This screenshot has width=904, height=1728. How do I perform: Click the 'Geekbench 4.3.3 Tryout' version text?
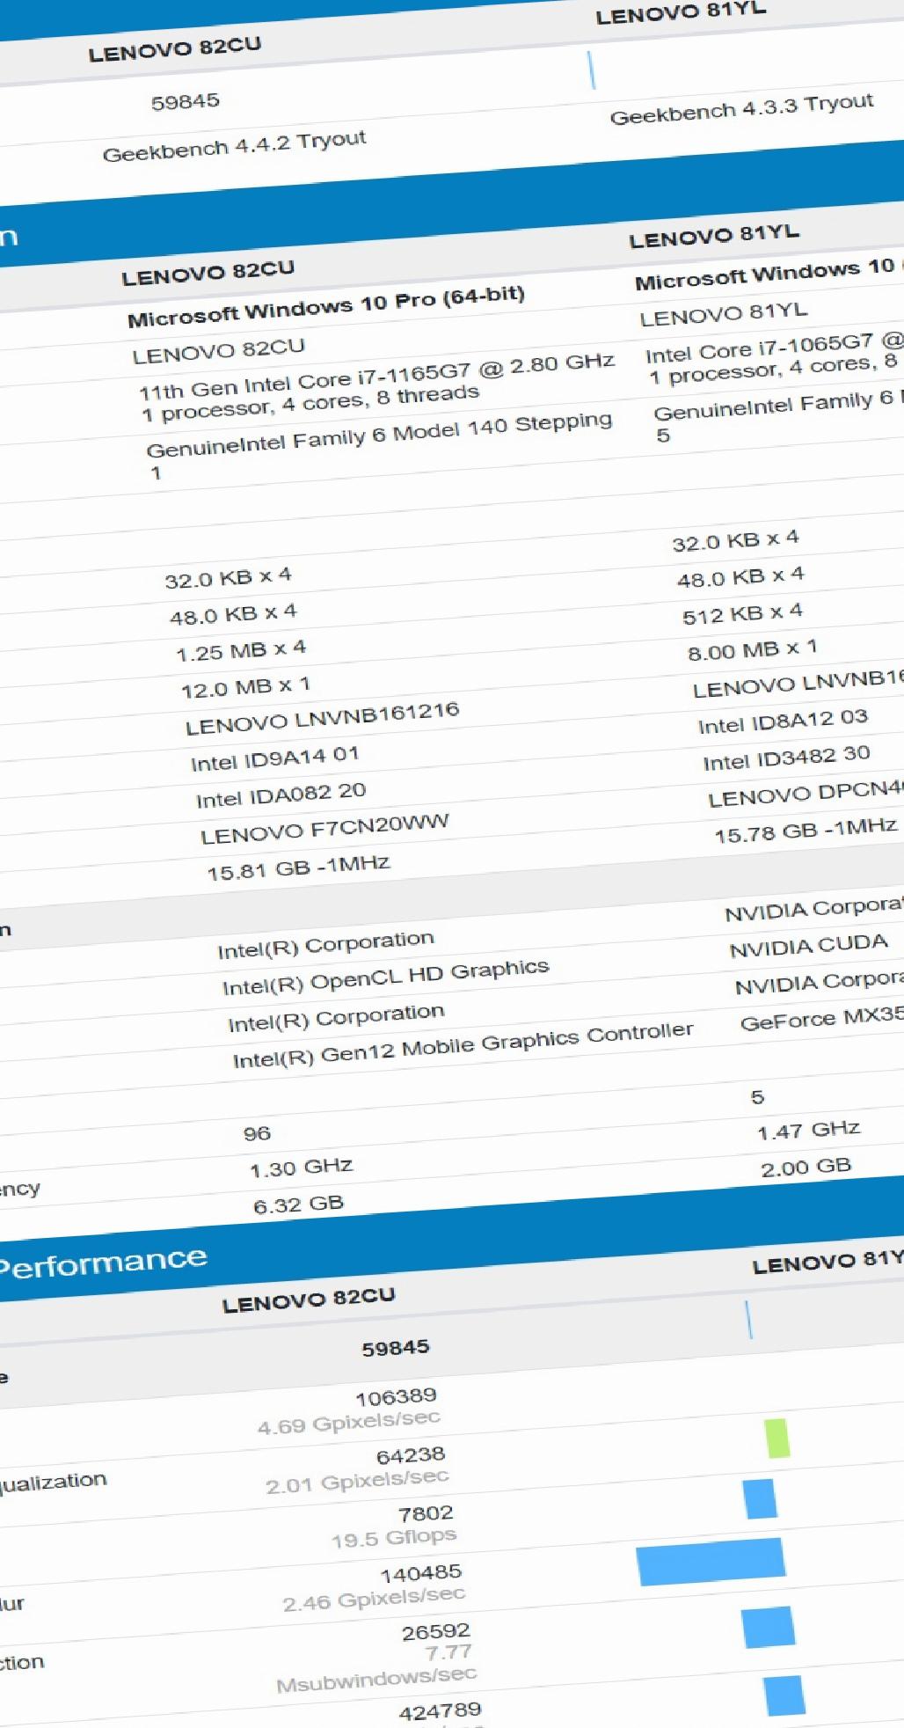tap(741, 110)
